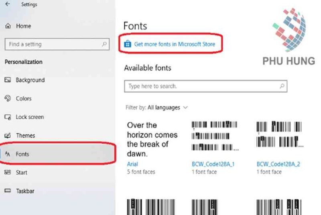Click the magnifier in Find a setting
Image resolution: width=321 pixels, height=215 pixels.
(x=104, y=44)
